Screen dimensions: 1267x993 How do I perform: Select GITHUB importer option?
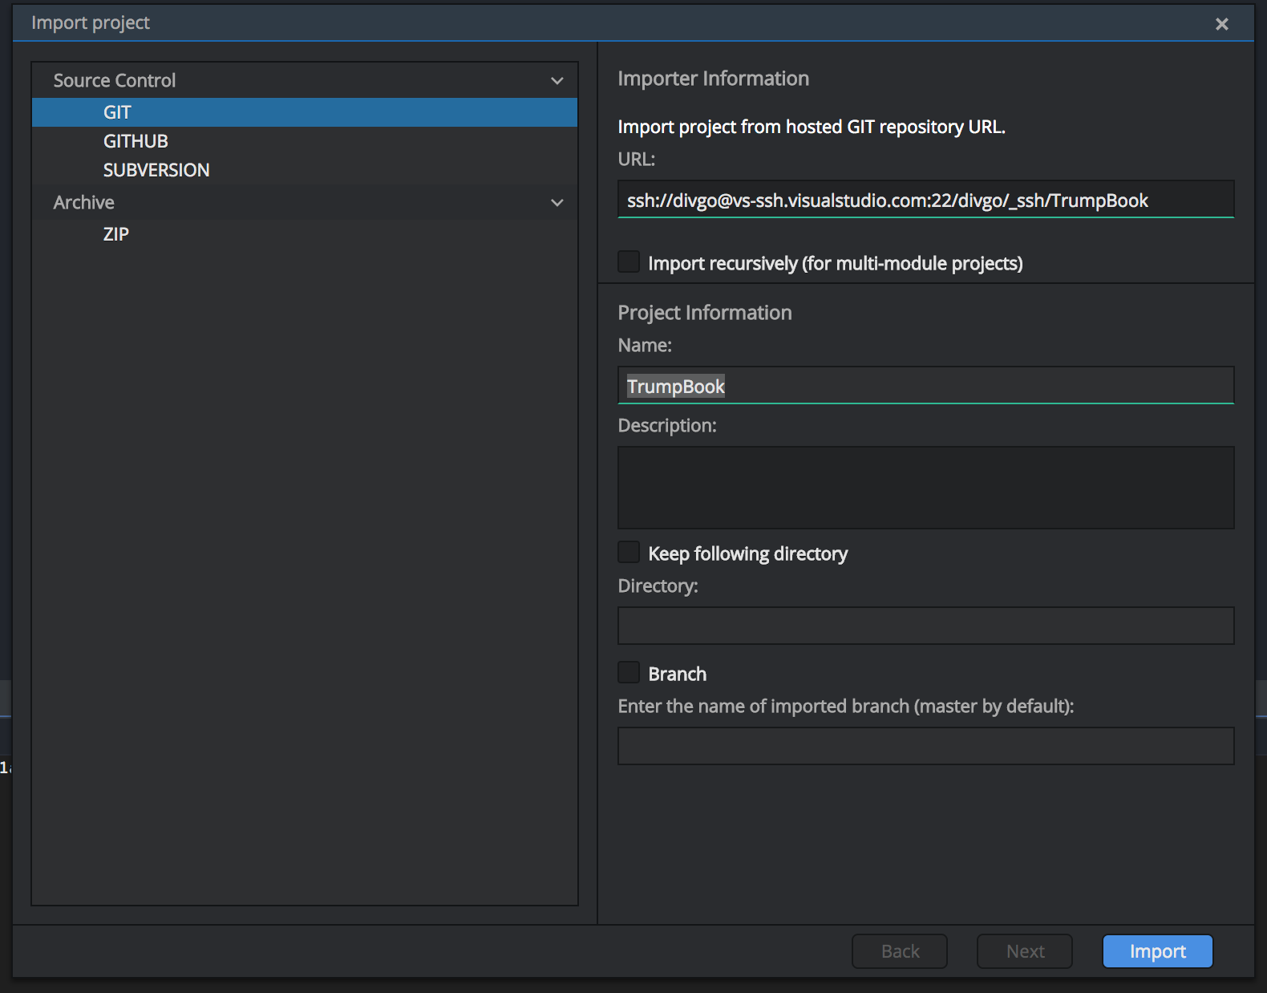tap(136, 141)
